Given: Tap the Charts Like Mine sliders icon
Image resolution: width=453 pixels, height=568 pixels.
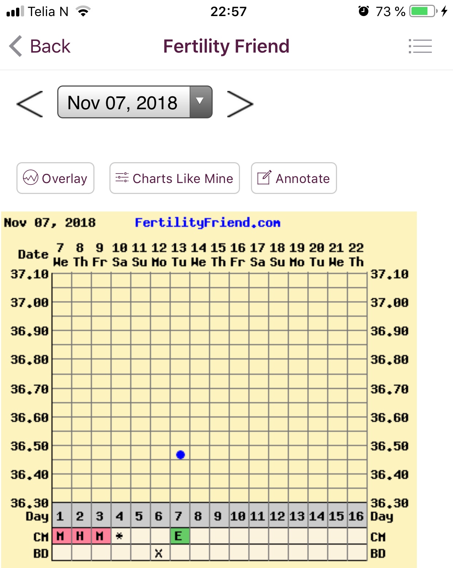Looking at the screenshot, I should coord(122,178).
